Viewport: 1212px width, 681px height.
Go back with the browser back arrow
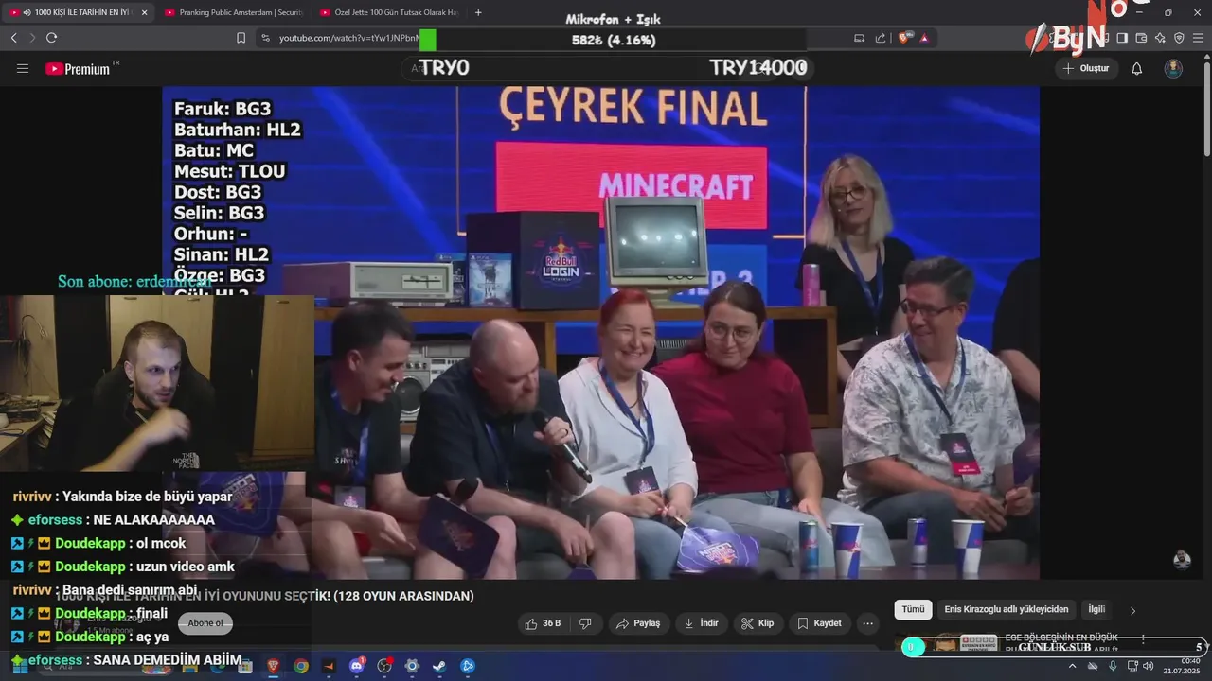13,38
